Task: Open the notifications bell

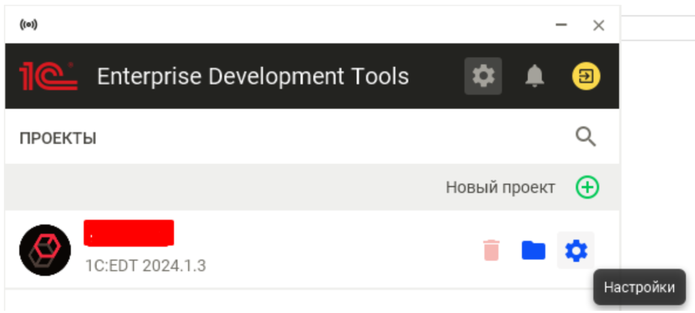Action: click(x=535, y=76)
